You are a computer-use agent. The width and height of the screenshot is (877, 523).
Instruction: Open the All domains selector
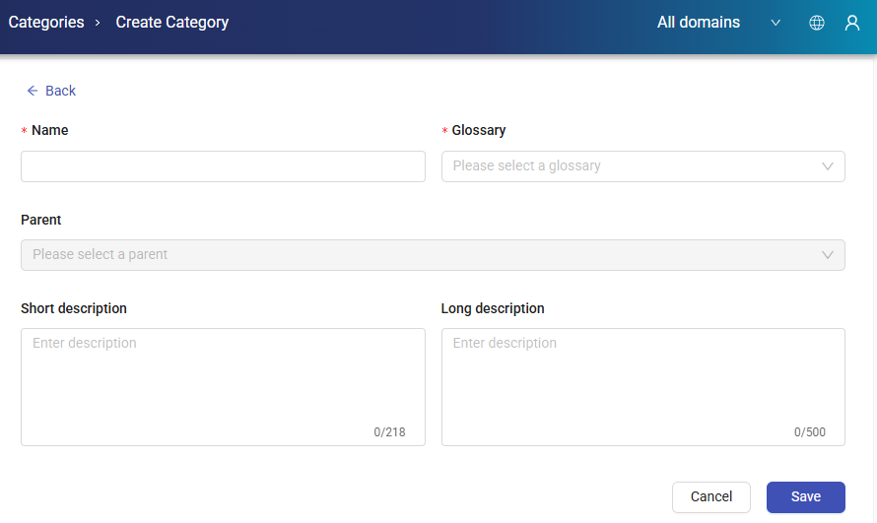(699, 23)
